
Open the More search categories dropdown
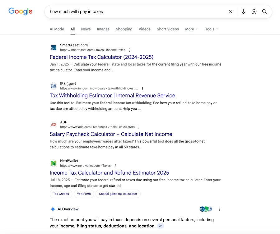point(191,29)
